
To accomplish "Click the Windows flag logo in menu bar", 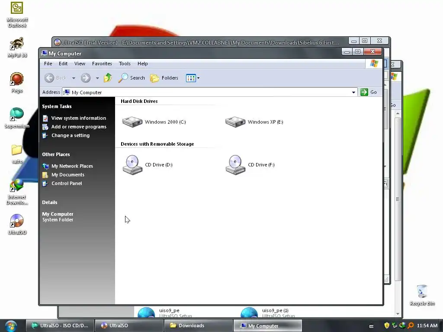I will coord(374,64).
